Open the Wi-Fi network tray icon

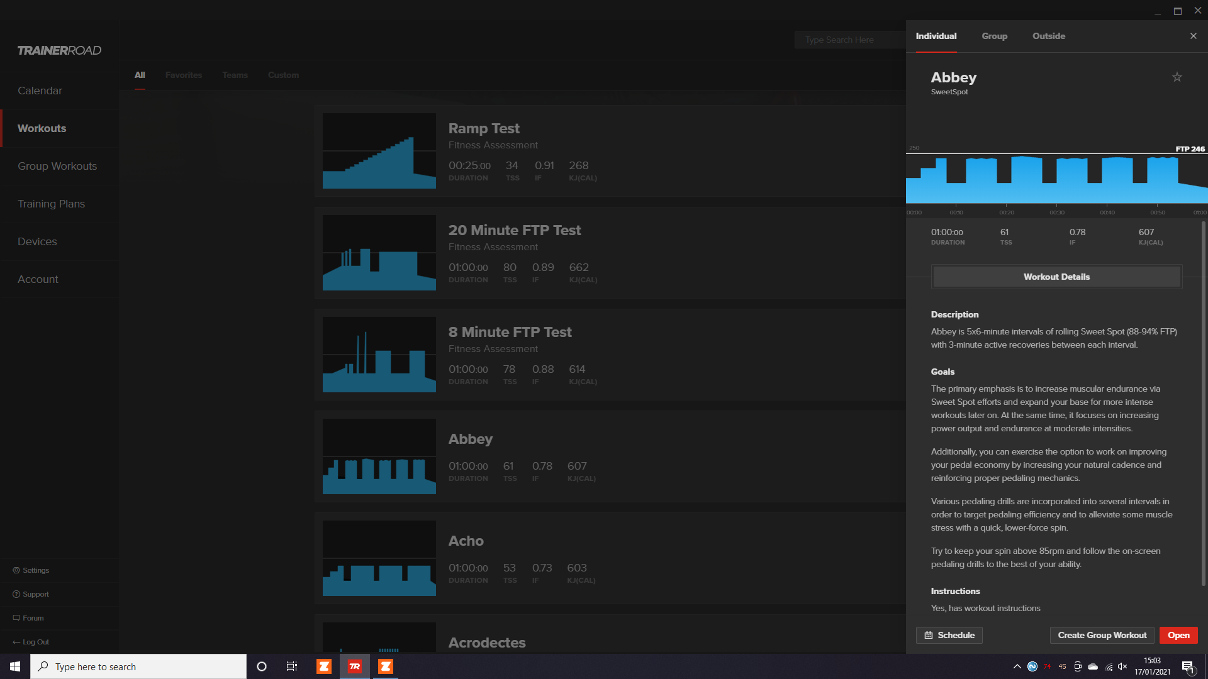[1109, 666]
